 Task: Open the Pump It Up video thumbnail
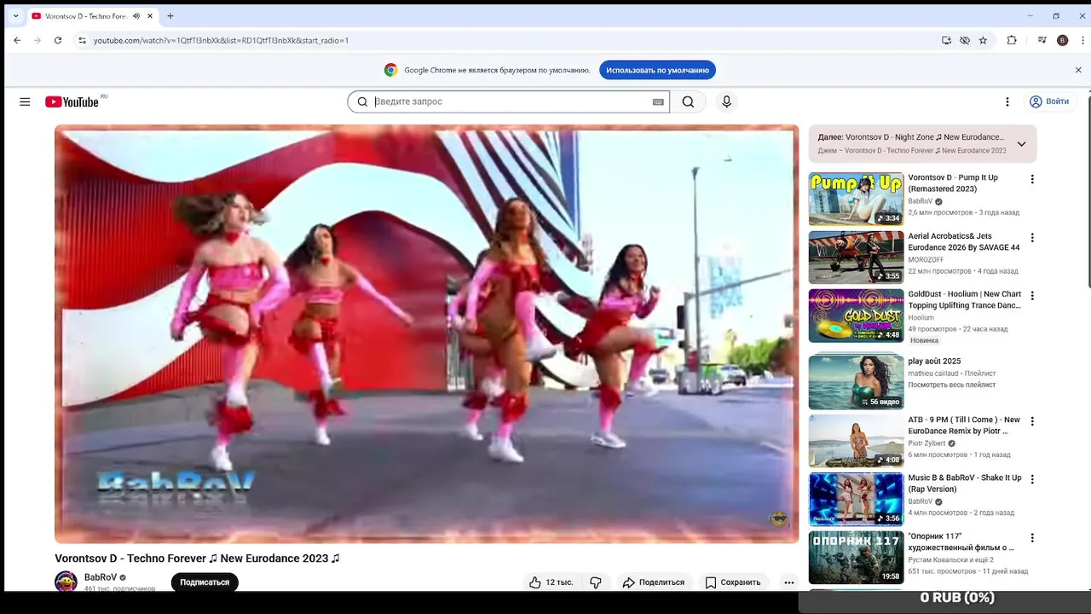(x=856, y=199)
